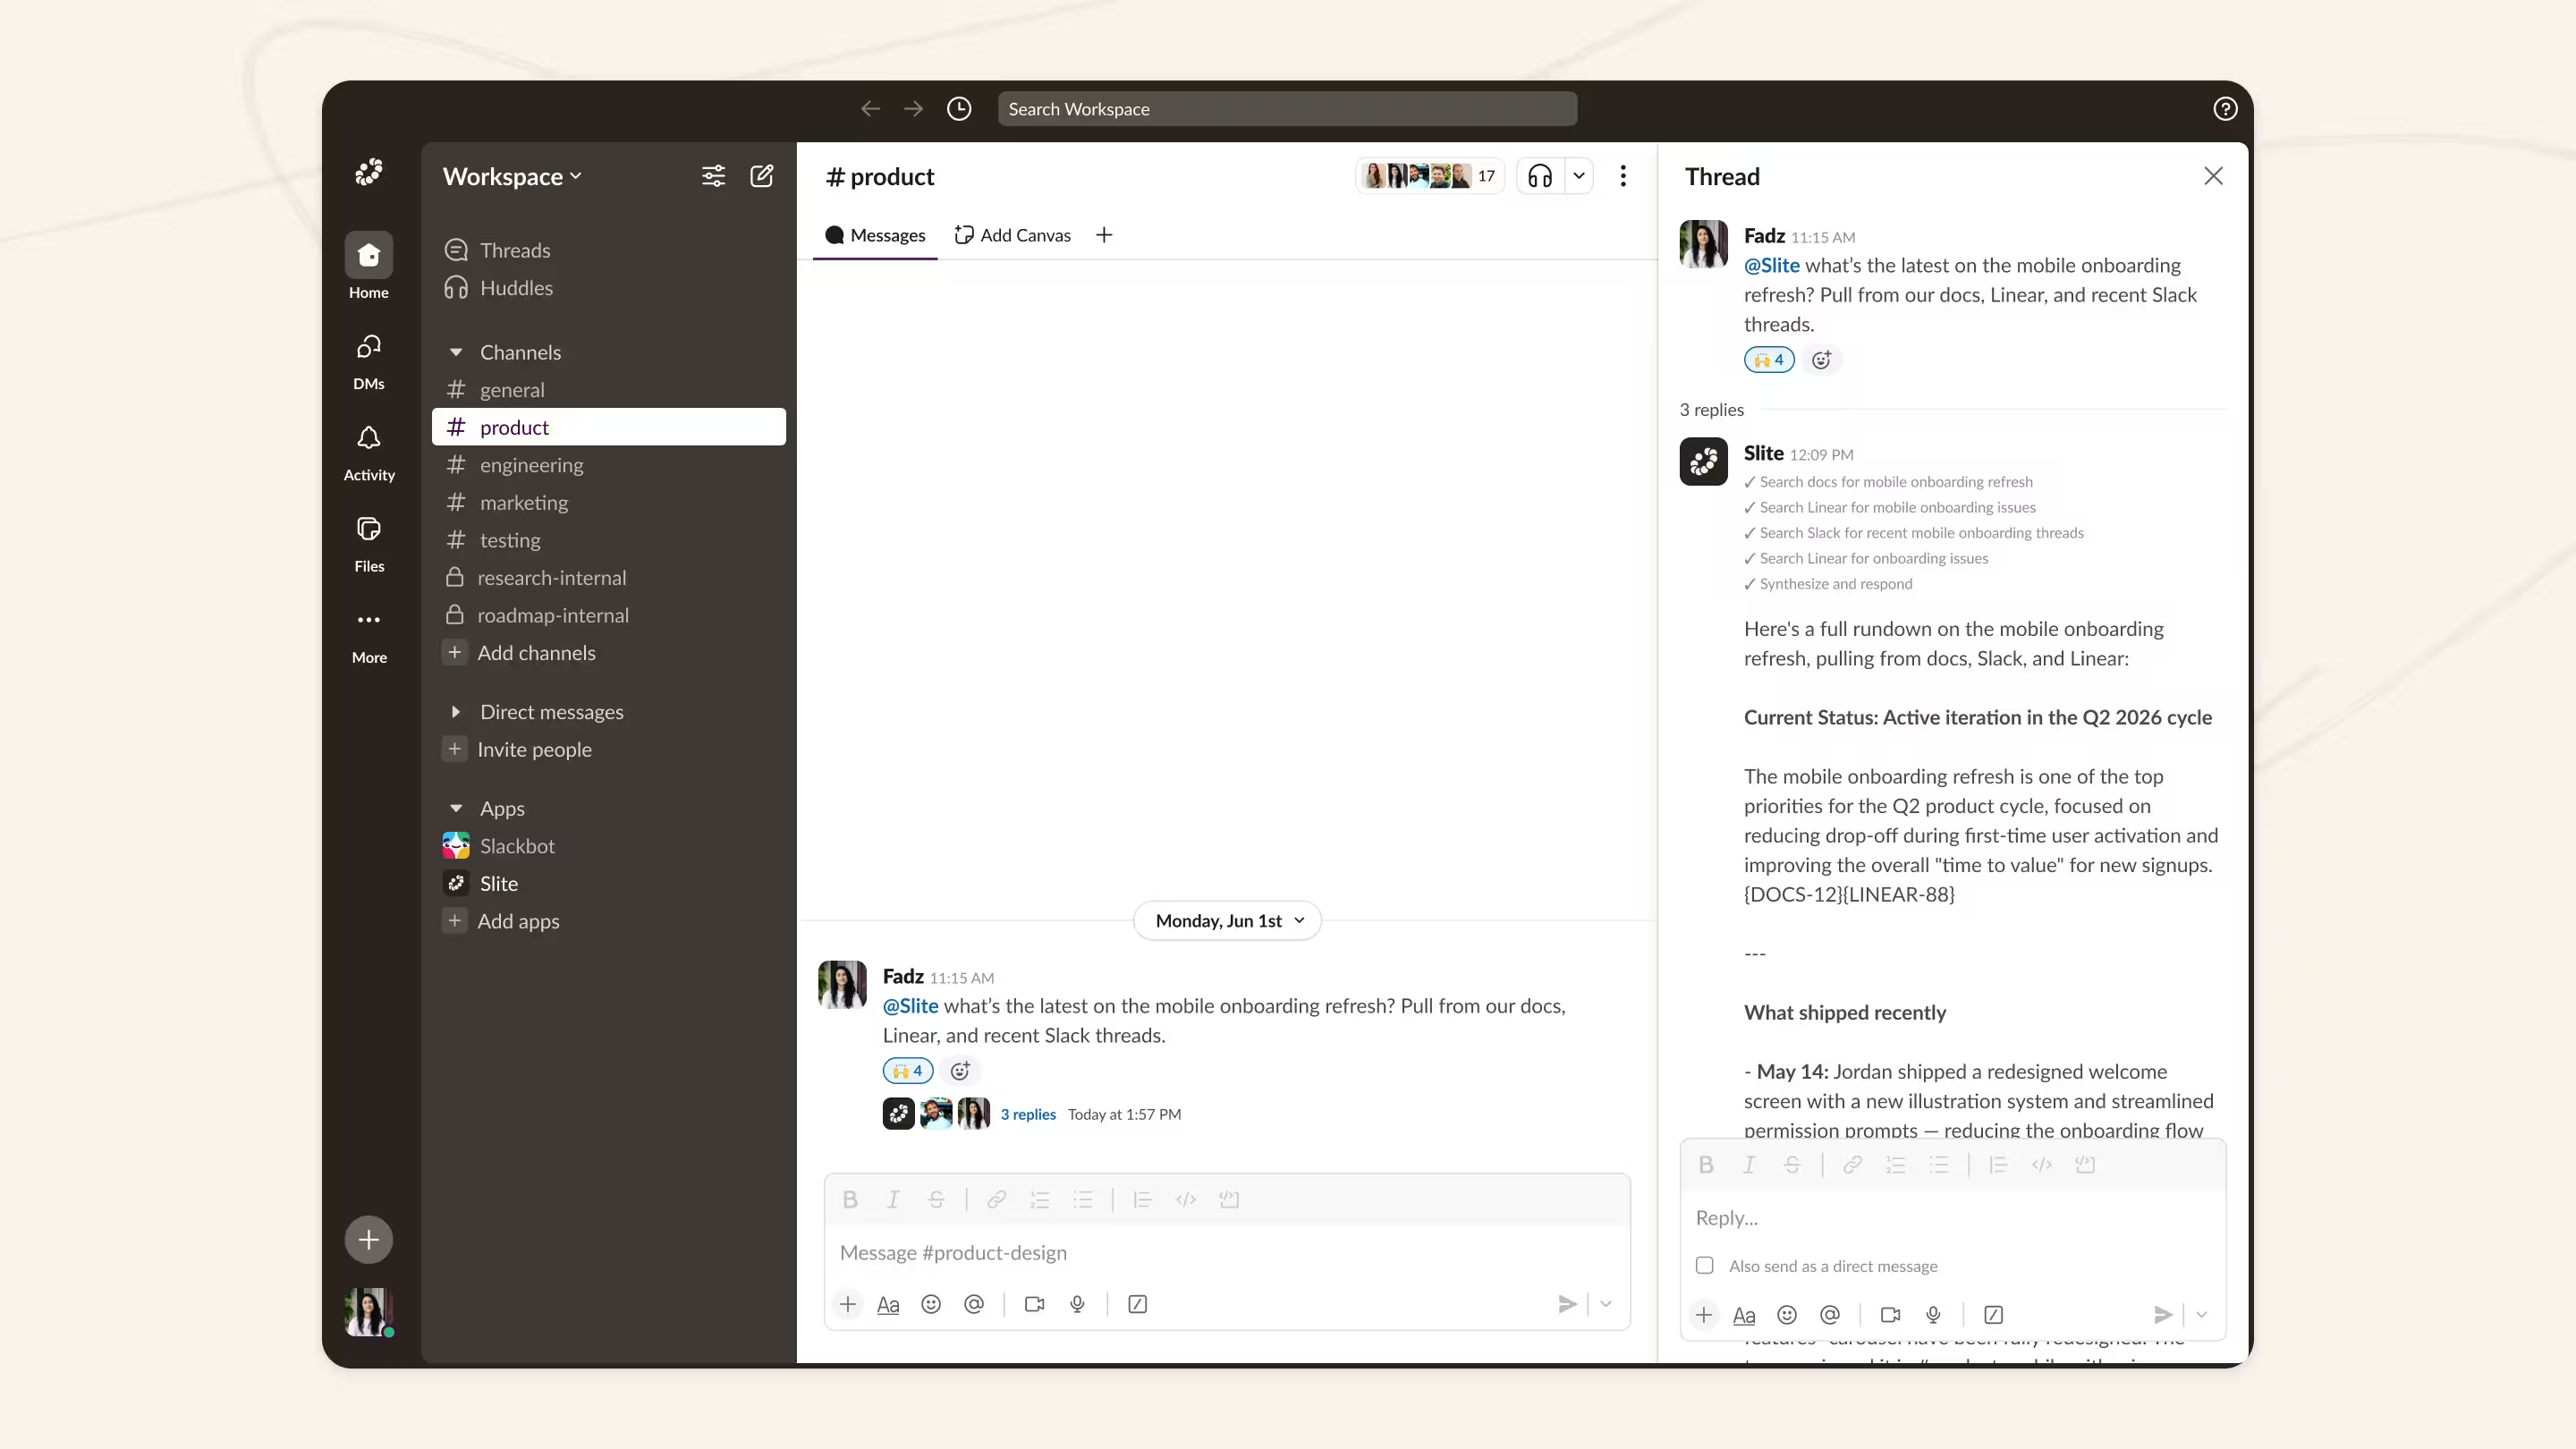Switch to the Messages tab
2576x1449 pixels.
pos(875,236)
